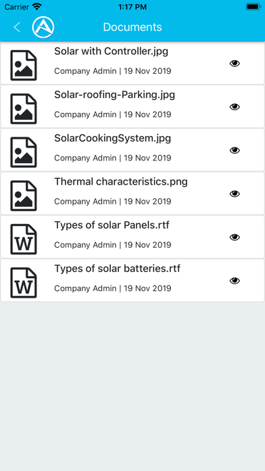
Task: Click image file icon for Thermal characteristics.png
Action: 24,196
